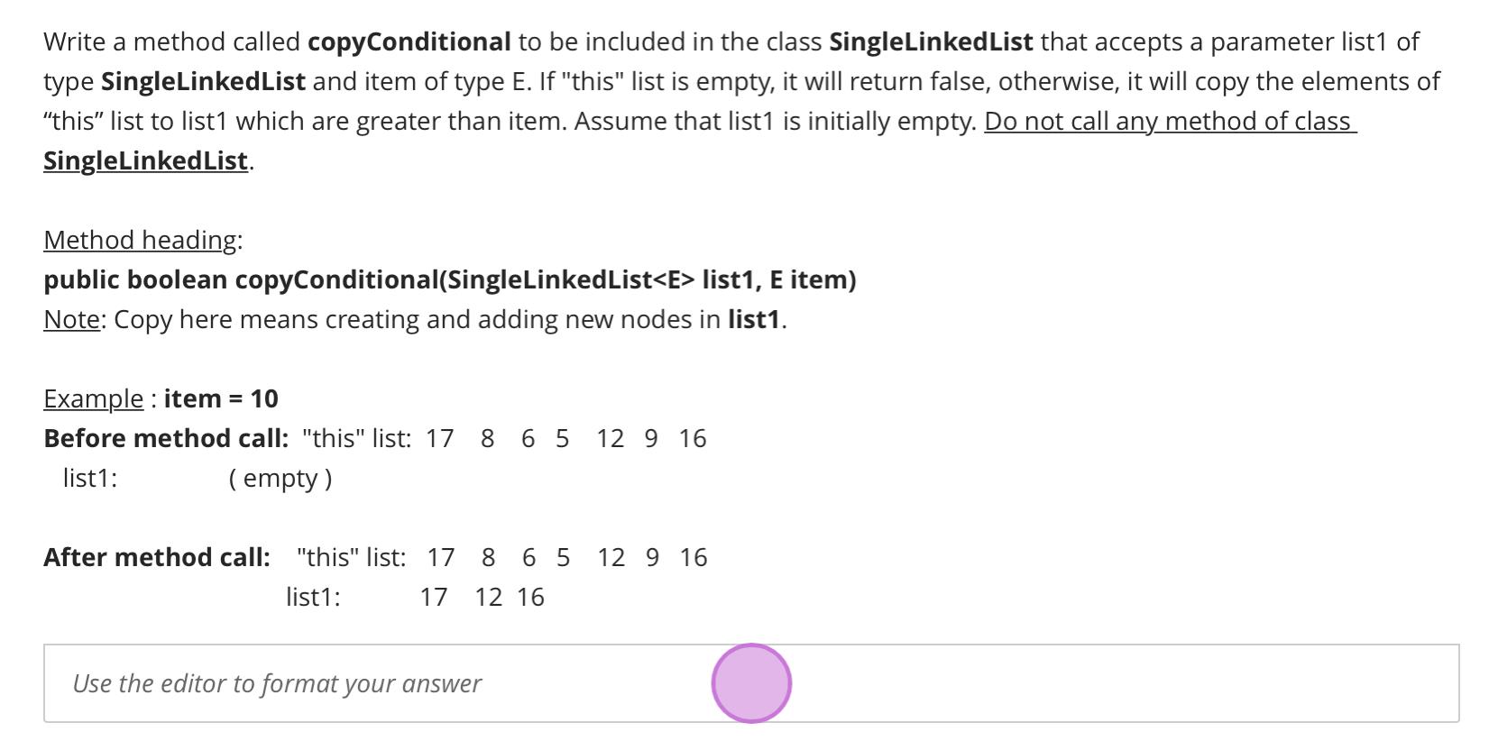Click the underlined 'Note' label
This screenshot has width=1489, height=741.
point(71,319)
